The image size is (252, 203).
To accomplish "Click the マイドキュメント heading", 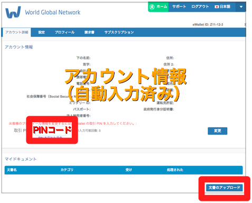I will point(21,159).
